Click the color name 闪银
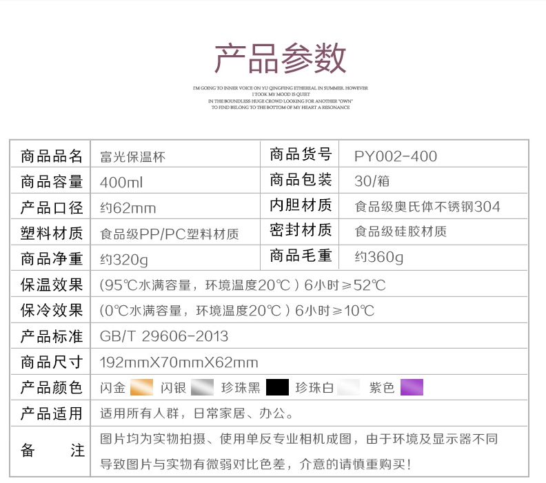 pyautogui.click(x=174, y=388)
